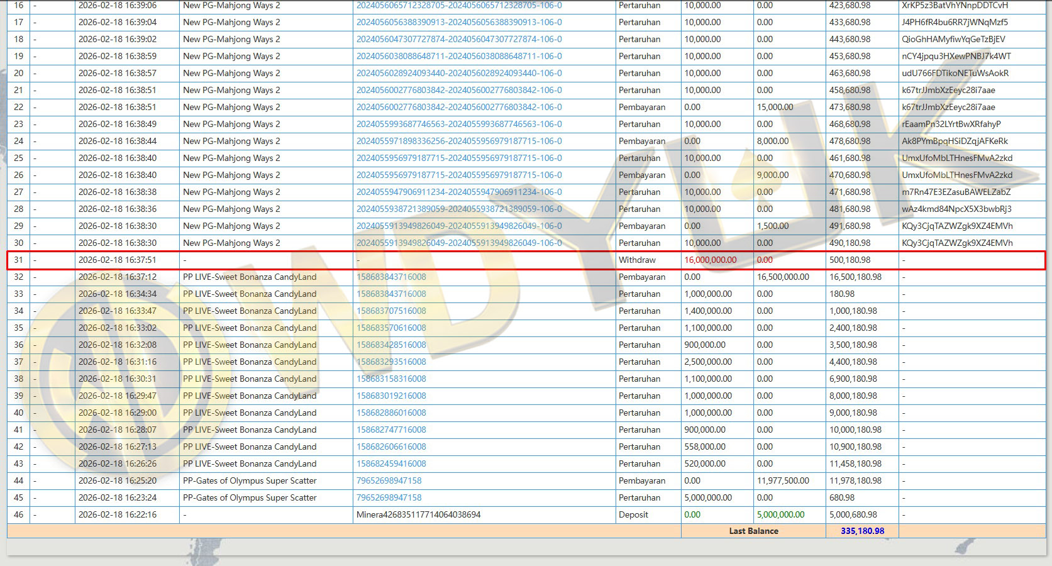Click transaction ID 158683158316008

click(391, 379)
